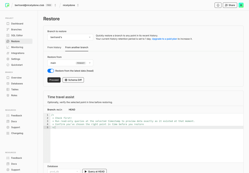
Task: Open Docs in bottom resources list
Action: [x=19, y=164]
